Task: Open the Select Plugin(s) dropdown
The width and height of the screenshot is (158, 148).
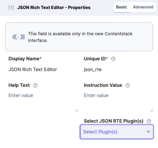Action: [117, 132]
